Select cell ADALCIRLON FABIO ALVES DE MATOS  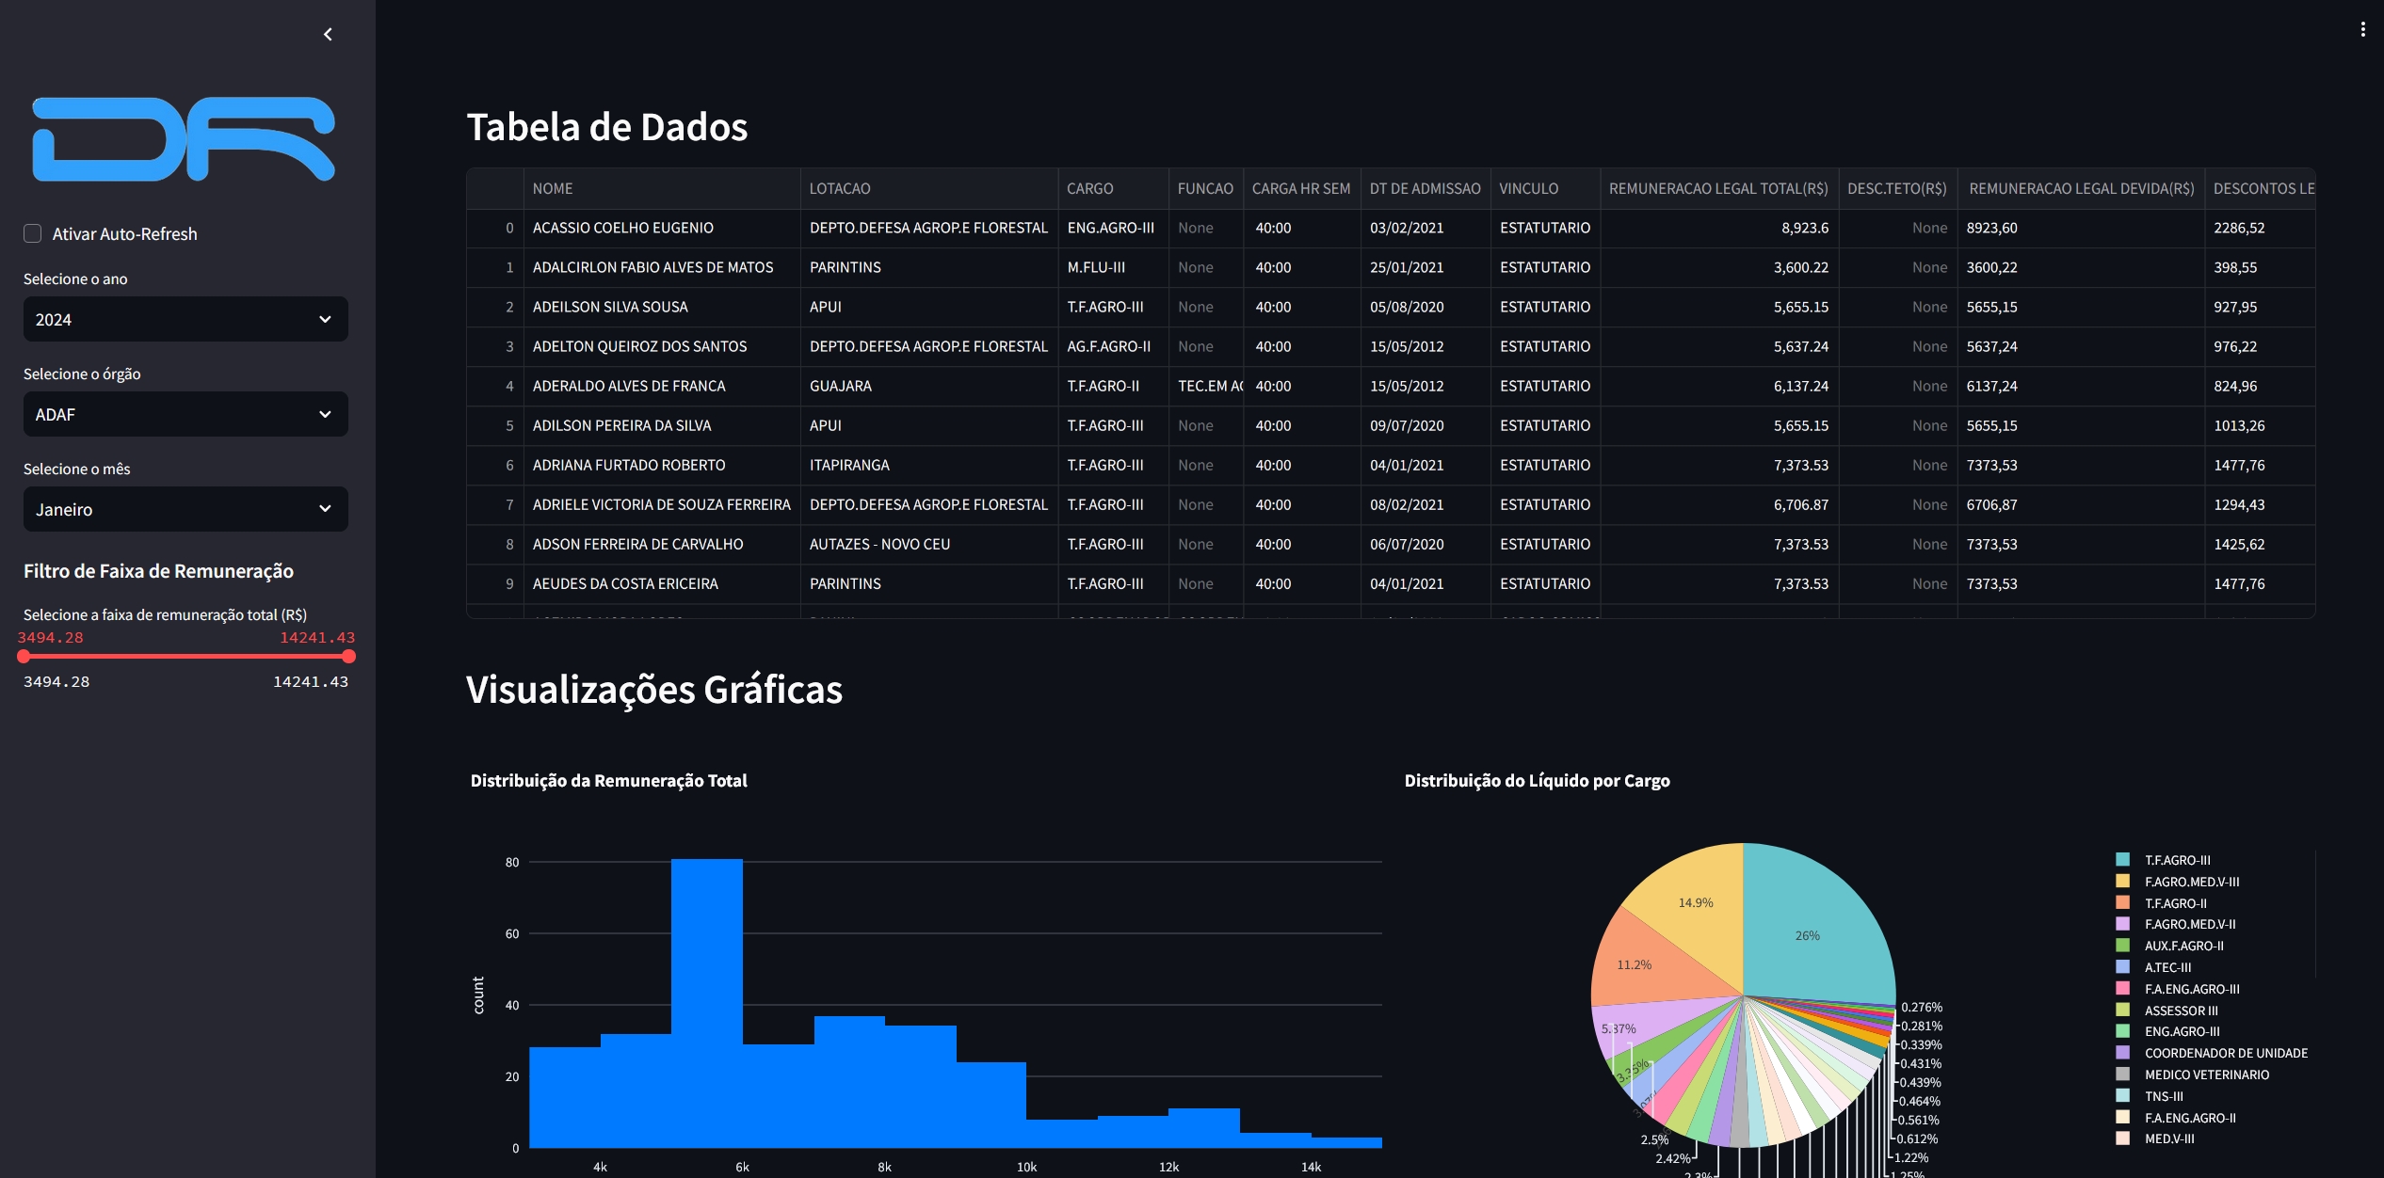662,267
